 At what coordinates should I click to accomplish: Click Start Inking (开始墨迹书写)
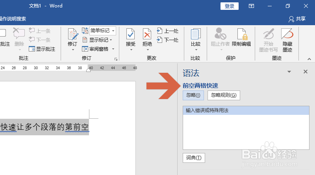269,40
